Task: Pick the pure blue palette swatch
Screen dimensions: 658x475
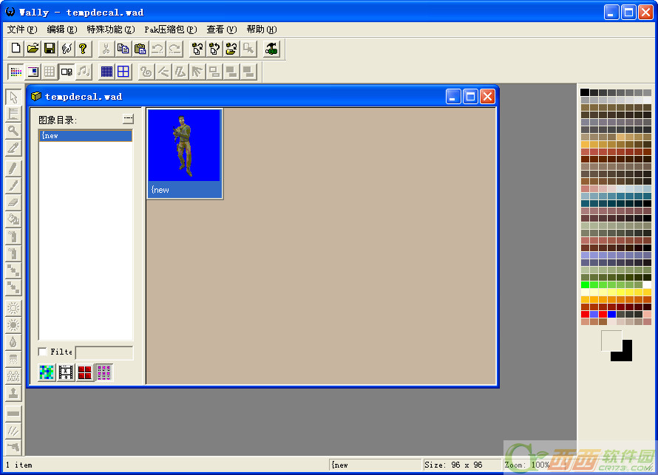Action: (x=612, y=315)
